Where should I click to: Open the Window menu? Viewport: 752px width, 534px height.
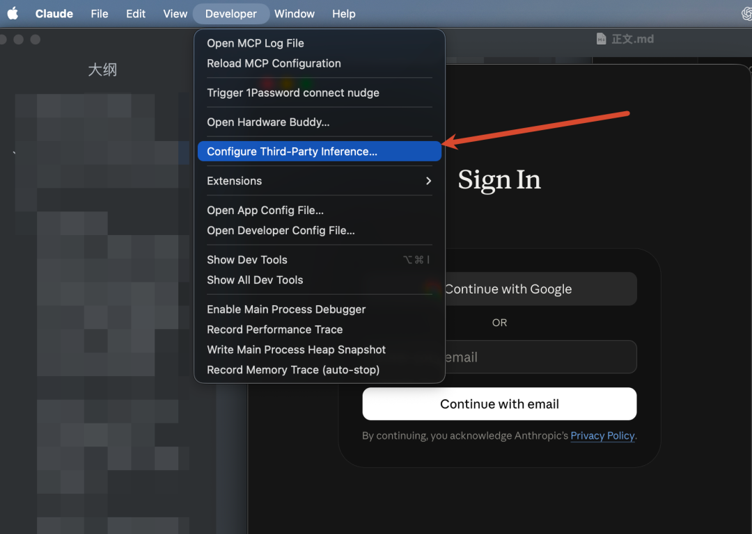tap(294, 14)
